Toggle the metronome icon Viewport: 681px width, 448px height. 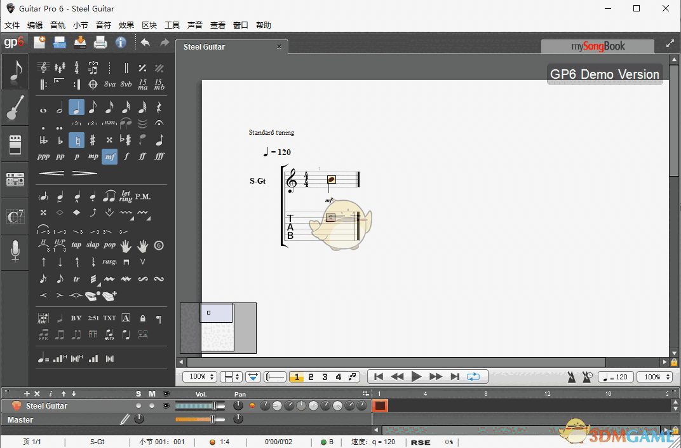pos(572,377)
